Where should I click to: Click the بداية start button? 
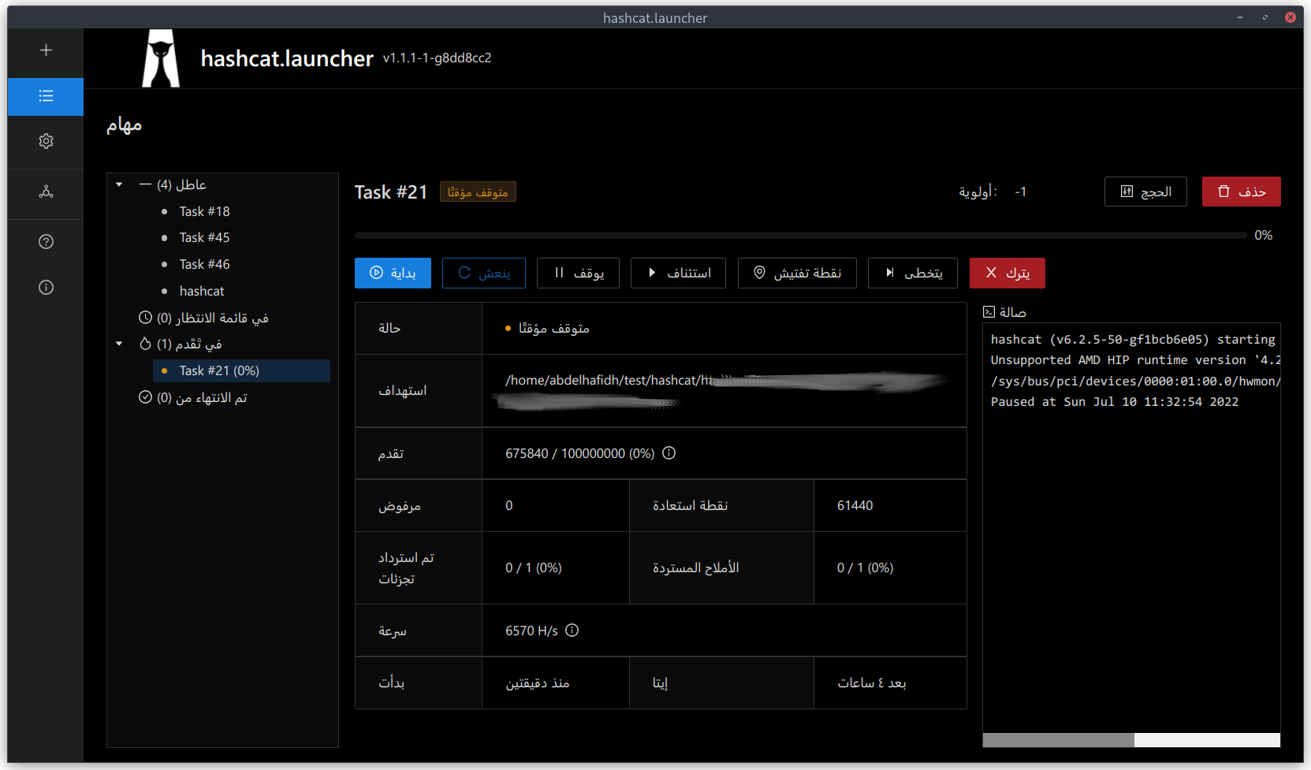click(x=393, y=273)
